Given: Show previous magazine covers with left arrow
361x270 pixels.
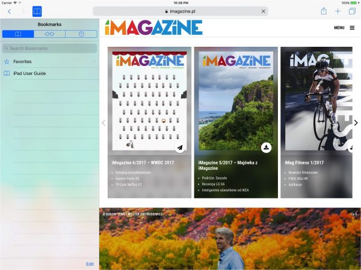Looking at the screenshot, I should coord(103,123).
